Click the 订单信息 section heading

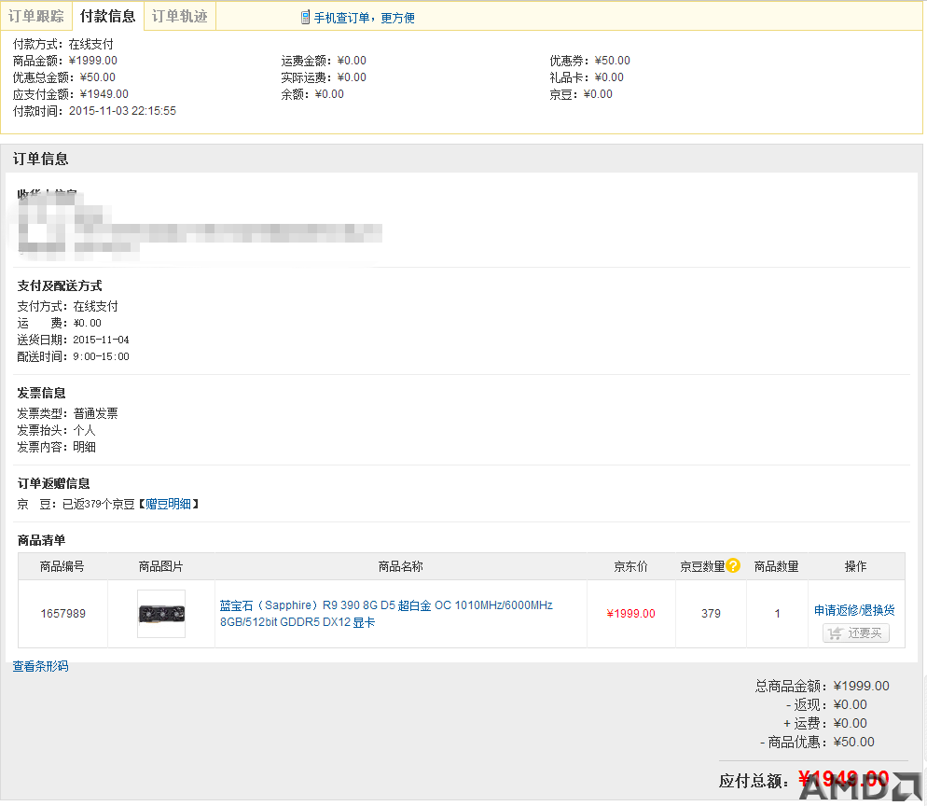pyautogui.click(x=41, y=160)
